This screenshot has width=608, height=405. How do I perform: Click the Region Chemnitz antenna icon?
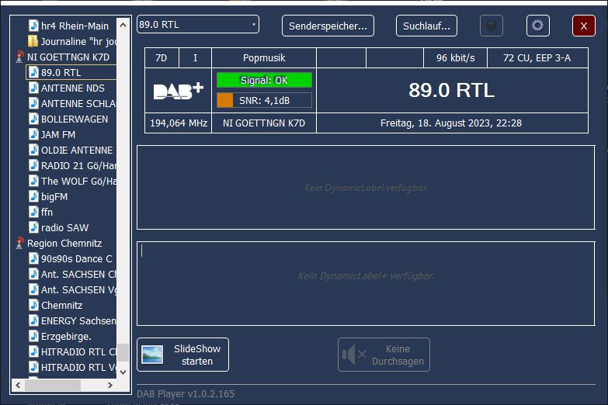(x=20, y=244)
